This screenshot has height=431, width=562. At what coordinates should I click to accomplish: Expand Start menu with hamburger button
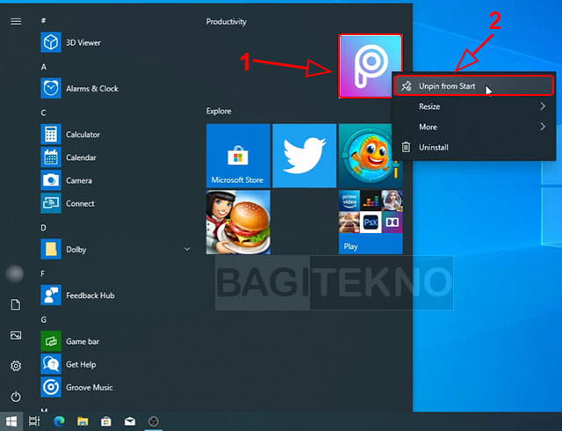point(16,21)
